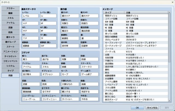175x111 pixels.
Task: Click the scroll down arrow of message list
Action: point(169,101)
